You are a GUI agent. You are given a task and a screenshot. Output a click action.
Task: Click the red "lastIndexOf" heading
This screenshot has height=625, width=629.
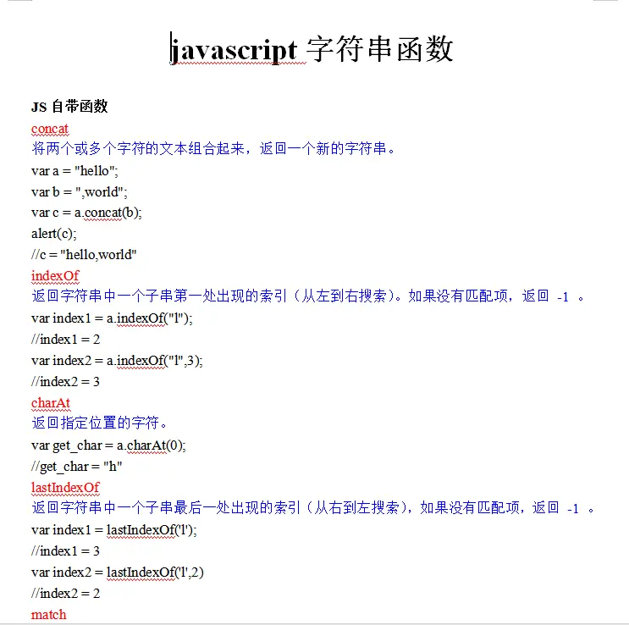[x=65, y=488]
